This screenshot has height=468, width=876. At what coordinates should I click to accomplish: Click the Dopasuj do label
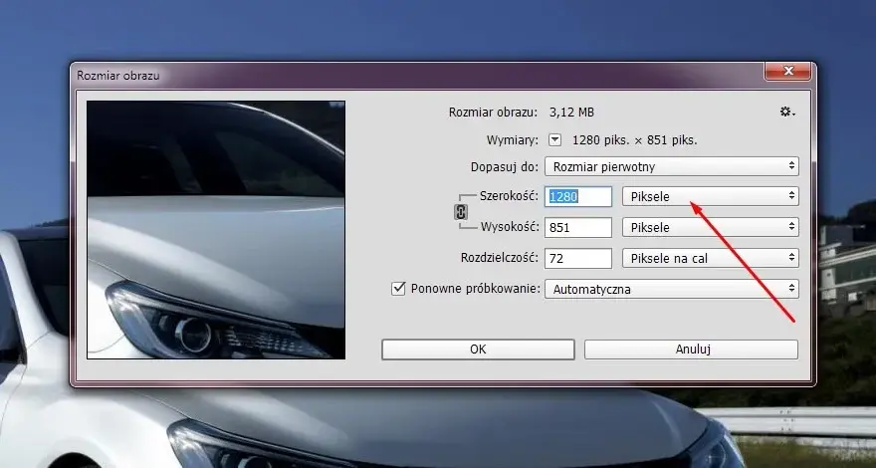[x=505, y=167]
